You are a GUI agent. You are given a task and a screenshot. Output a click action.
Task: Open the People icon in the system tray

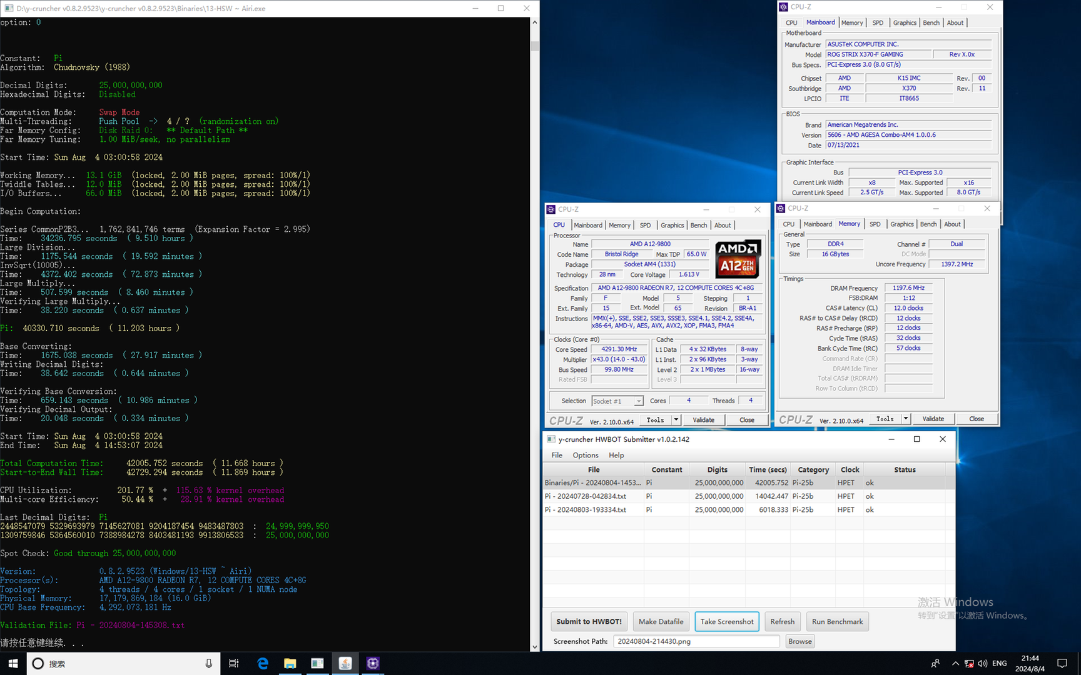pyautogui.click(x=935, y=663)
